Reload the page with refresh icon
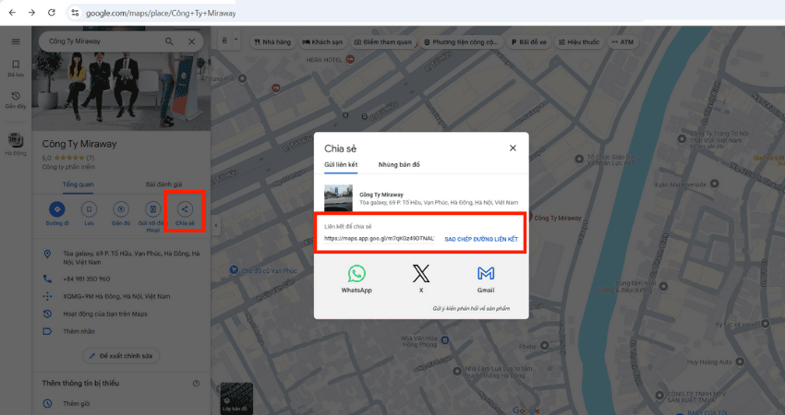 click(51, 13)
